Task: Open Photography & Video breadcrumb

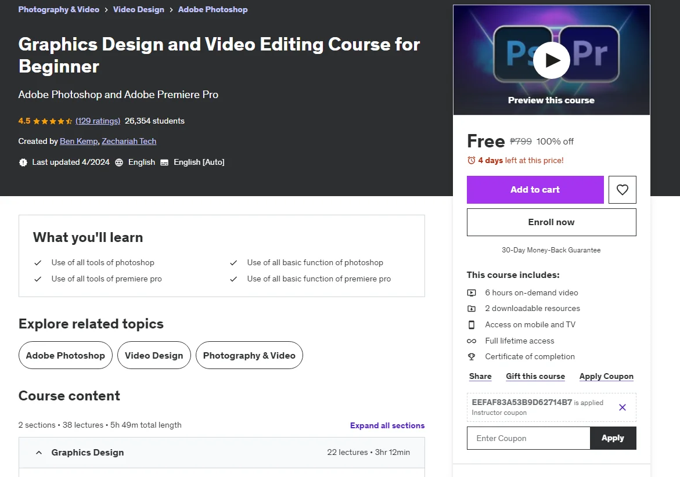Action: tap(59, 9)
